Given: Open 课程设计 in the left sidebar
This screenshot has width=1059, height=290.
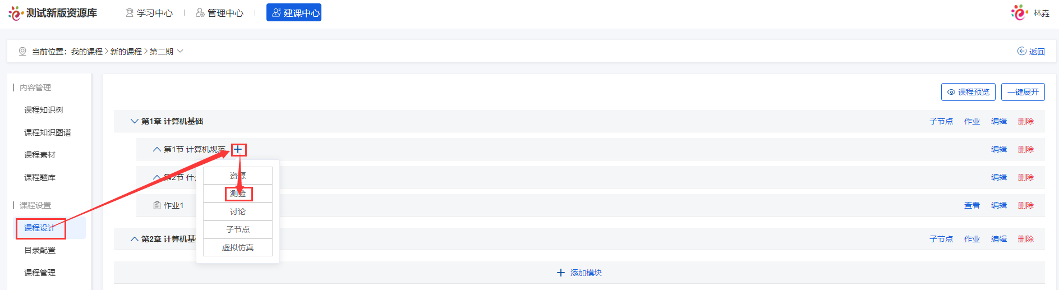Looking at the screenshot, I should [x=40, y=228].
